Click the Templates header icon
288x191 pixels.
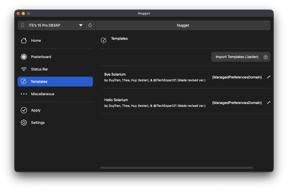point(104,40)
